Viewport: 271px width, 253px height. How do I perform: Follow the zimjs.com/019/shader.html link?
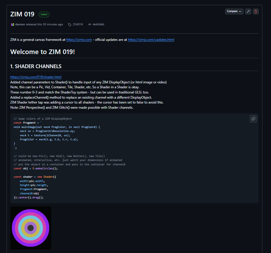click(x=36, y=77)
